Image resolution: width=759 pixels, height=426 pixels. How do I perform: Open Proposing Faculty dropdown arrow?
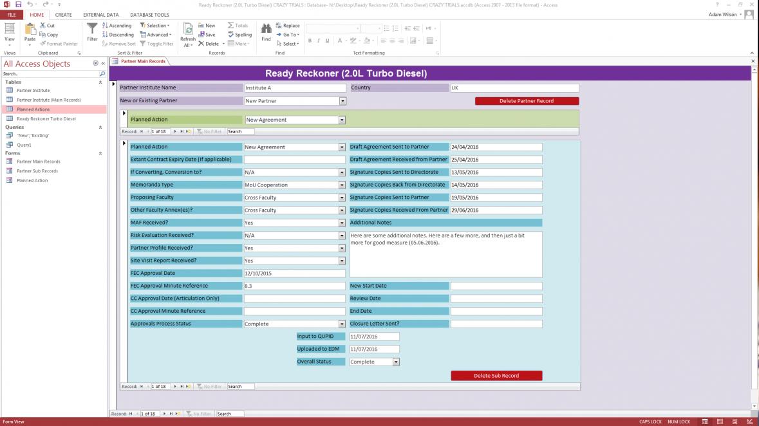[342, 198]
